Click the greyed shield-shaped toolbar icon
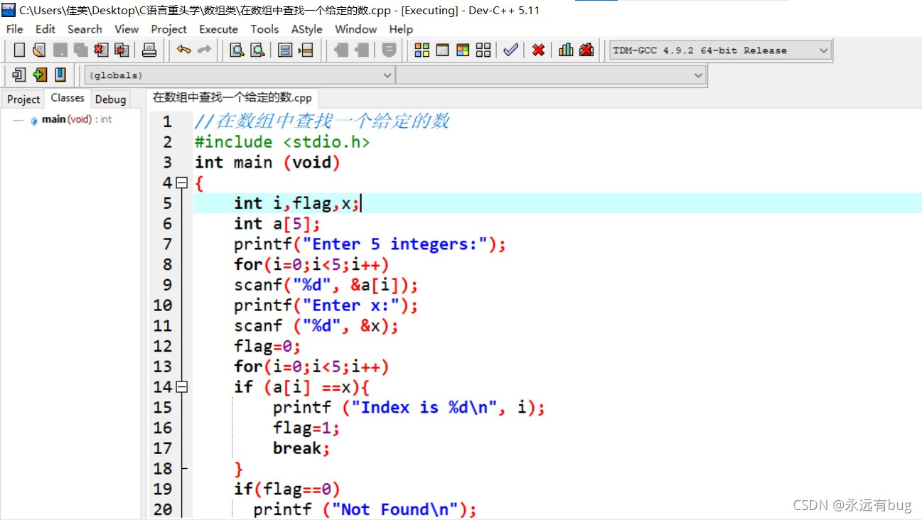 pyautogui.click(x=389, y=50)
